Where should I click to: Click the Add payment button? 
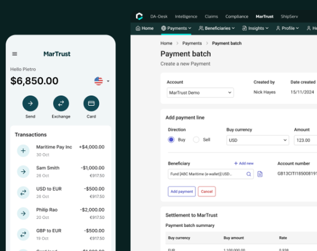(182, 191)
